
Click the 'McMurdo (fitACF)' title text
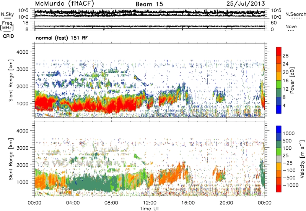coord(64,4)
